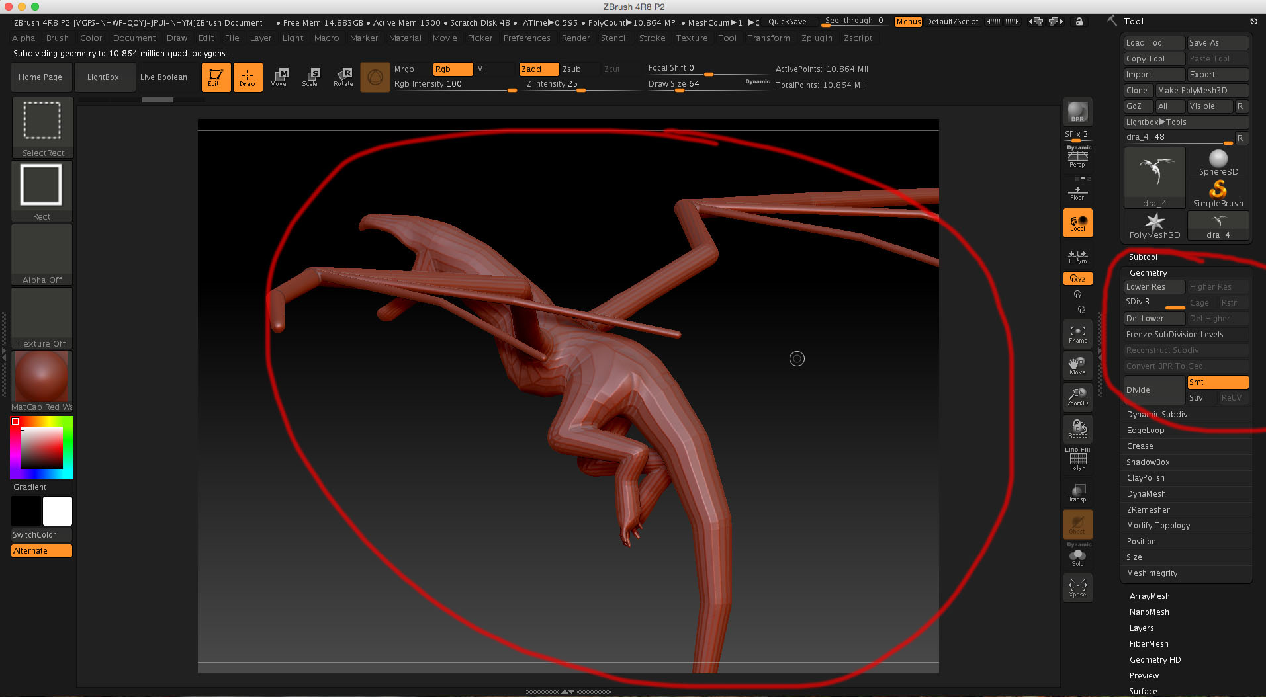Expand the ShadowBox section
The height and width of the screenshot is (697, 1266).
1148,462
